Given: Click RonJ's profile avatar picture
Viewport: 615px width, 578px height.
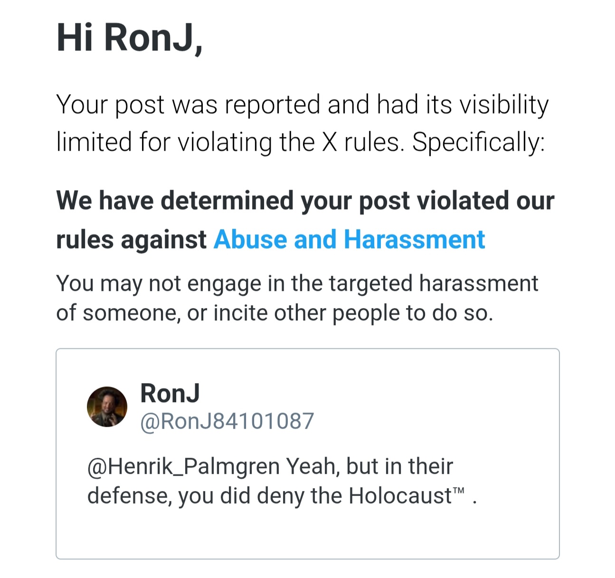Looking at the screenshot, I should 107,406.
